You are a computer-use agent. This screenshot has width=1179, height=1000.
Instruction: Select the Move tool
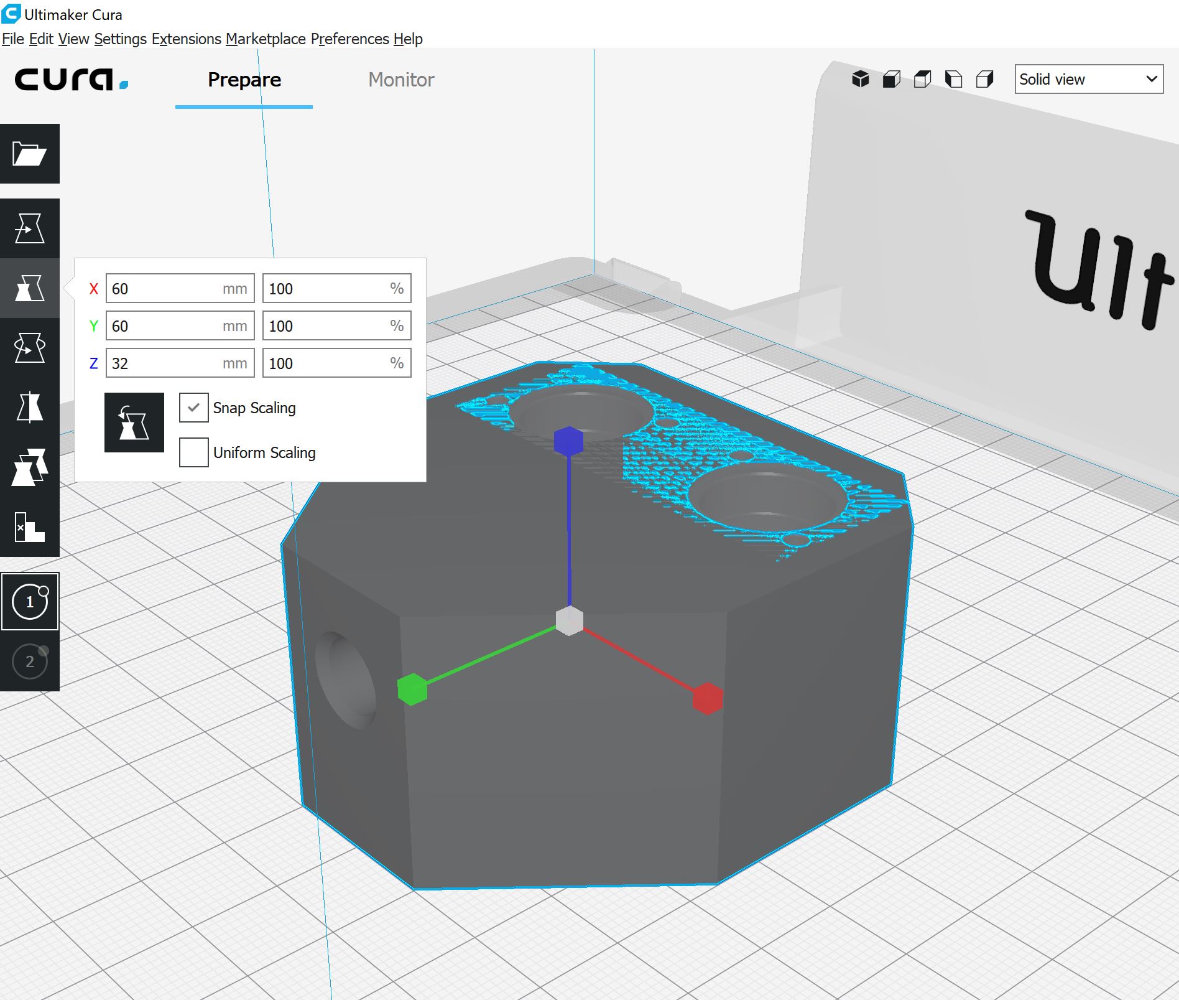(x=29, y=228)
